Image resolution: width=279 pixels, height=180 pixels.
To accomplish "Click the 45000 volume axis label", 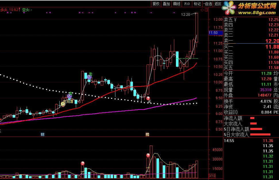I will tap(218, 150).
